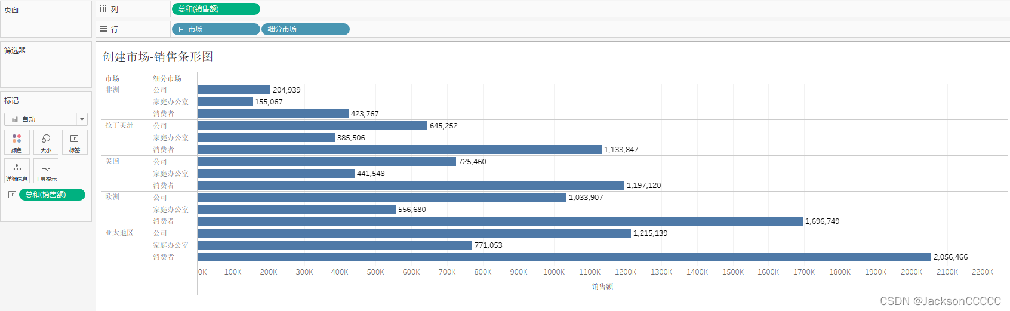
Task: Open the 详细信息 (Detail) marks card
Action: coord(17,171)
